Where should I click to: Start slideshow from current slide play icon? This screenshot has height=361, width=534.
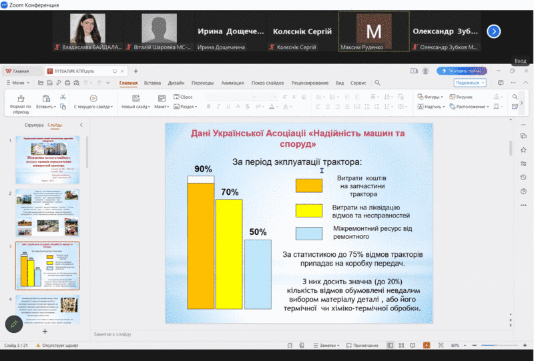coord(93,98)
